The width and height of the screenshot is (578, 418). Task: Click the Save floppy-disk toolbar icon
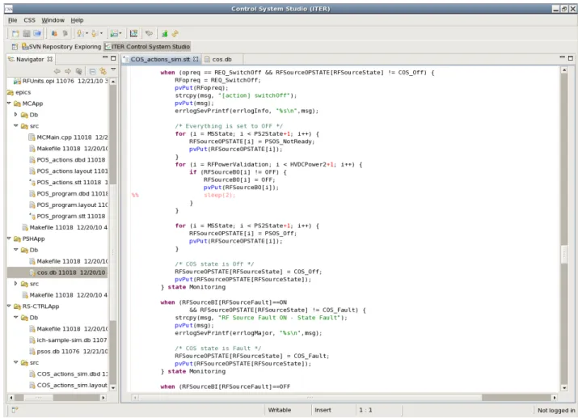27,33
